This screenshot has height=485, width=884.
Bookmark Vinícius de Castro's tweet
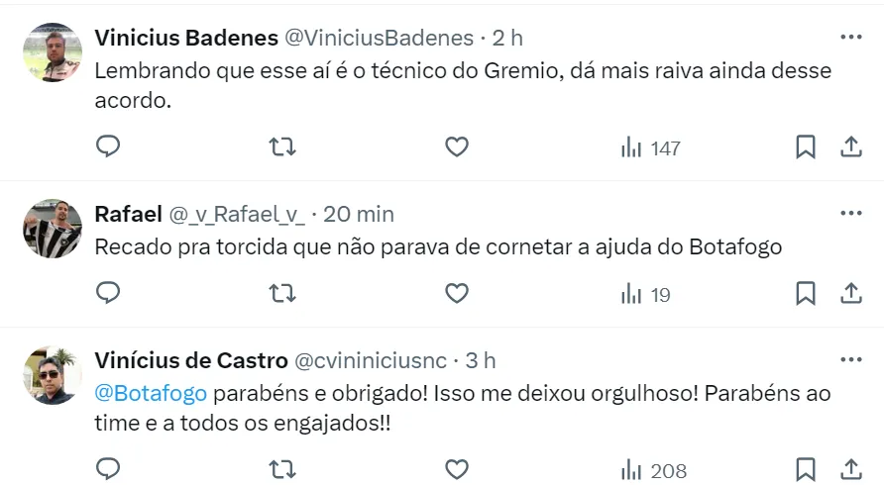[806, 469]
